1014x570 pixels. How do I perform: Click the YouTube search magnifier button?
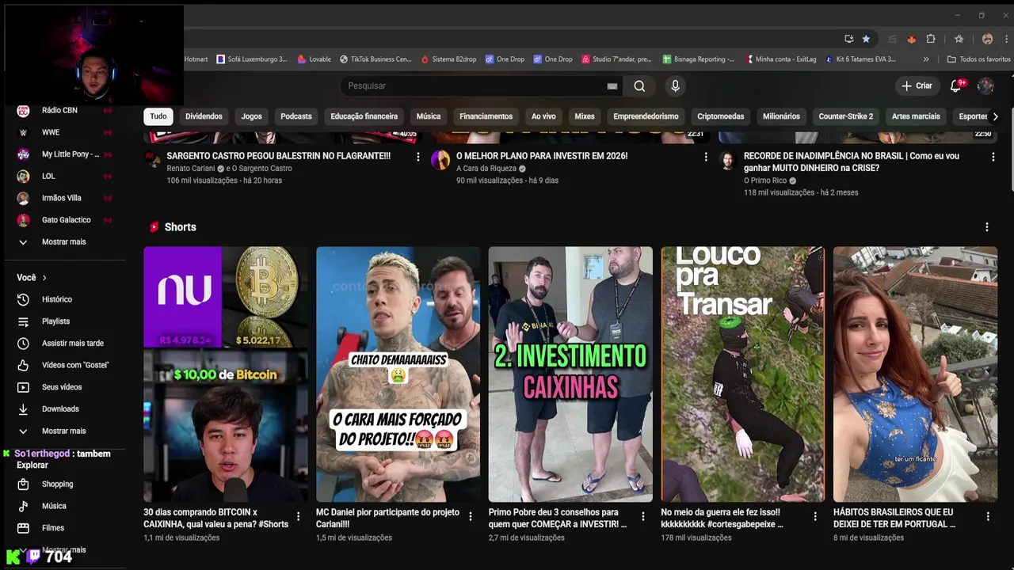[x=639, y=85]
